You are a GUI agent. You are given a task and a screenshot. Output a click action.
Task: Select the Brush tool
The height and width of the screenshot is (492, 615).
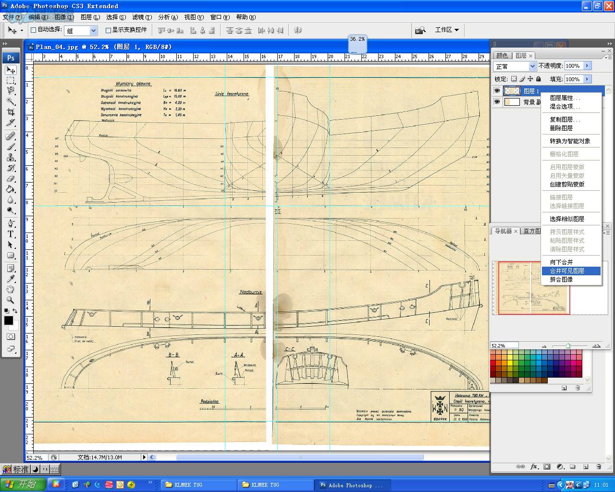(x=11, y=147)
